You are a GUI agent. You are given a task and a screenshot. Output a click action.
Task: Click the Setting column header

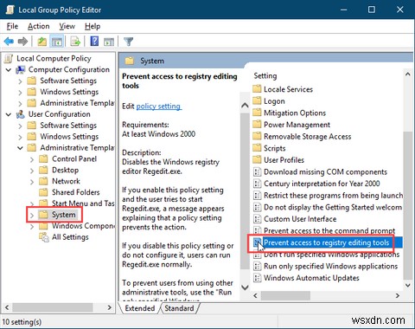coord(265,76)
